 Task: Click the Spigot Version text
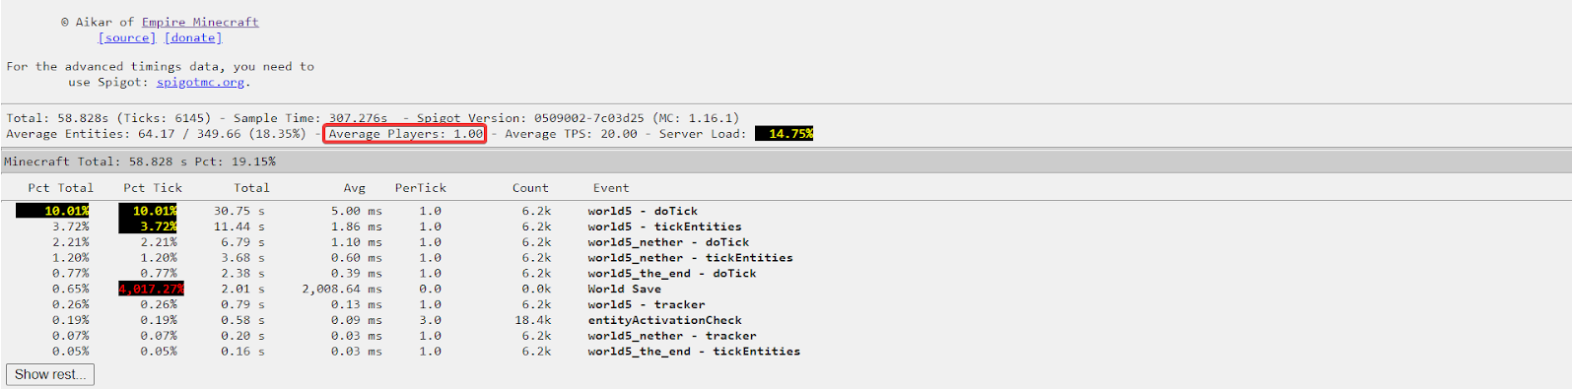577,118
